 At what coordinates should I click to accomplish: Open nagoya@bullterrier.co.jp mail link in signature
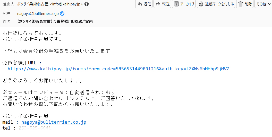pos(54,122)
